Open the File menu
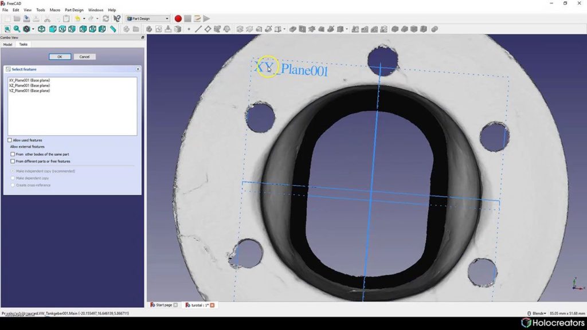 (x=5, y=10)
